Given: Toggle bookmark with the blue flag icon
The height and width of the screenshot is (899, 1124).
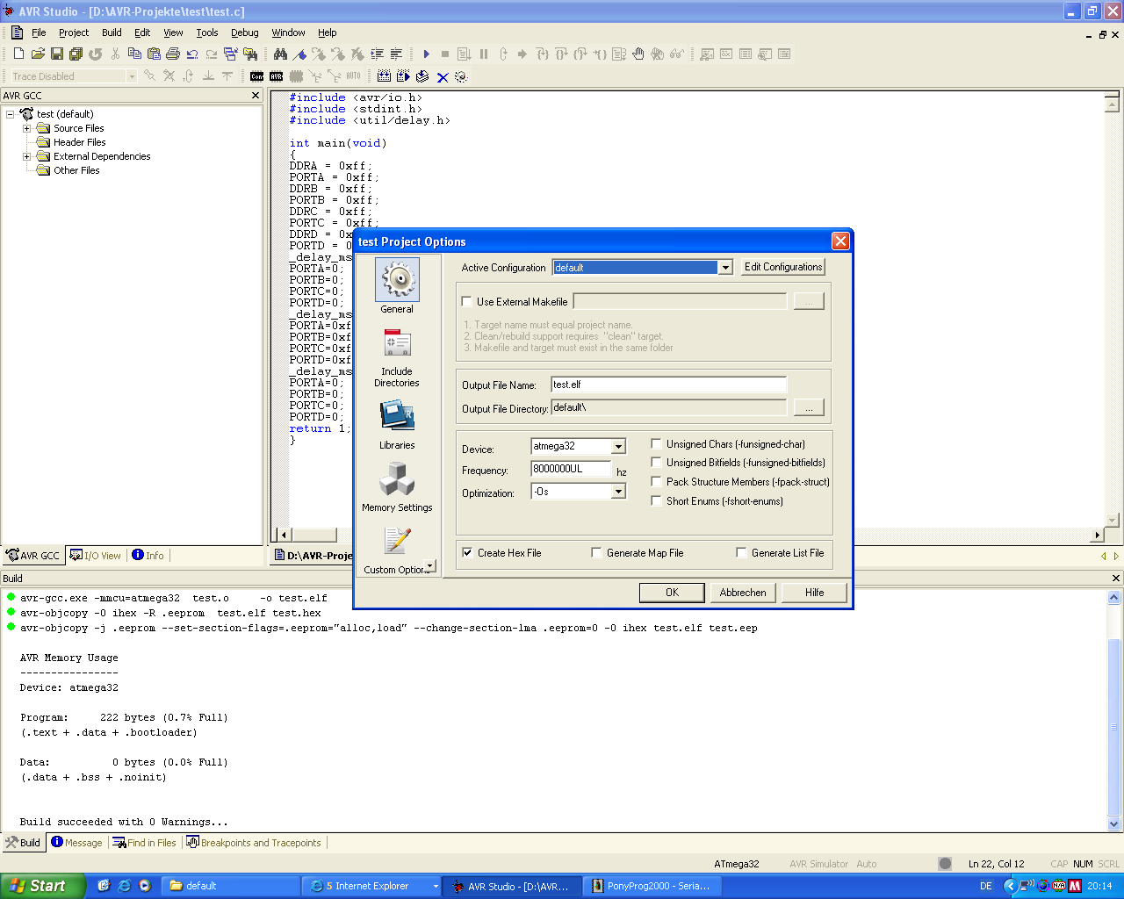Looking at the screenshot, I should tap(299, 54).
